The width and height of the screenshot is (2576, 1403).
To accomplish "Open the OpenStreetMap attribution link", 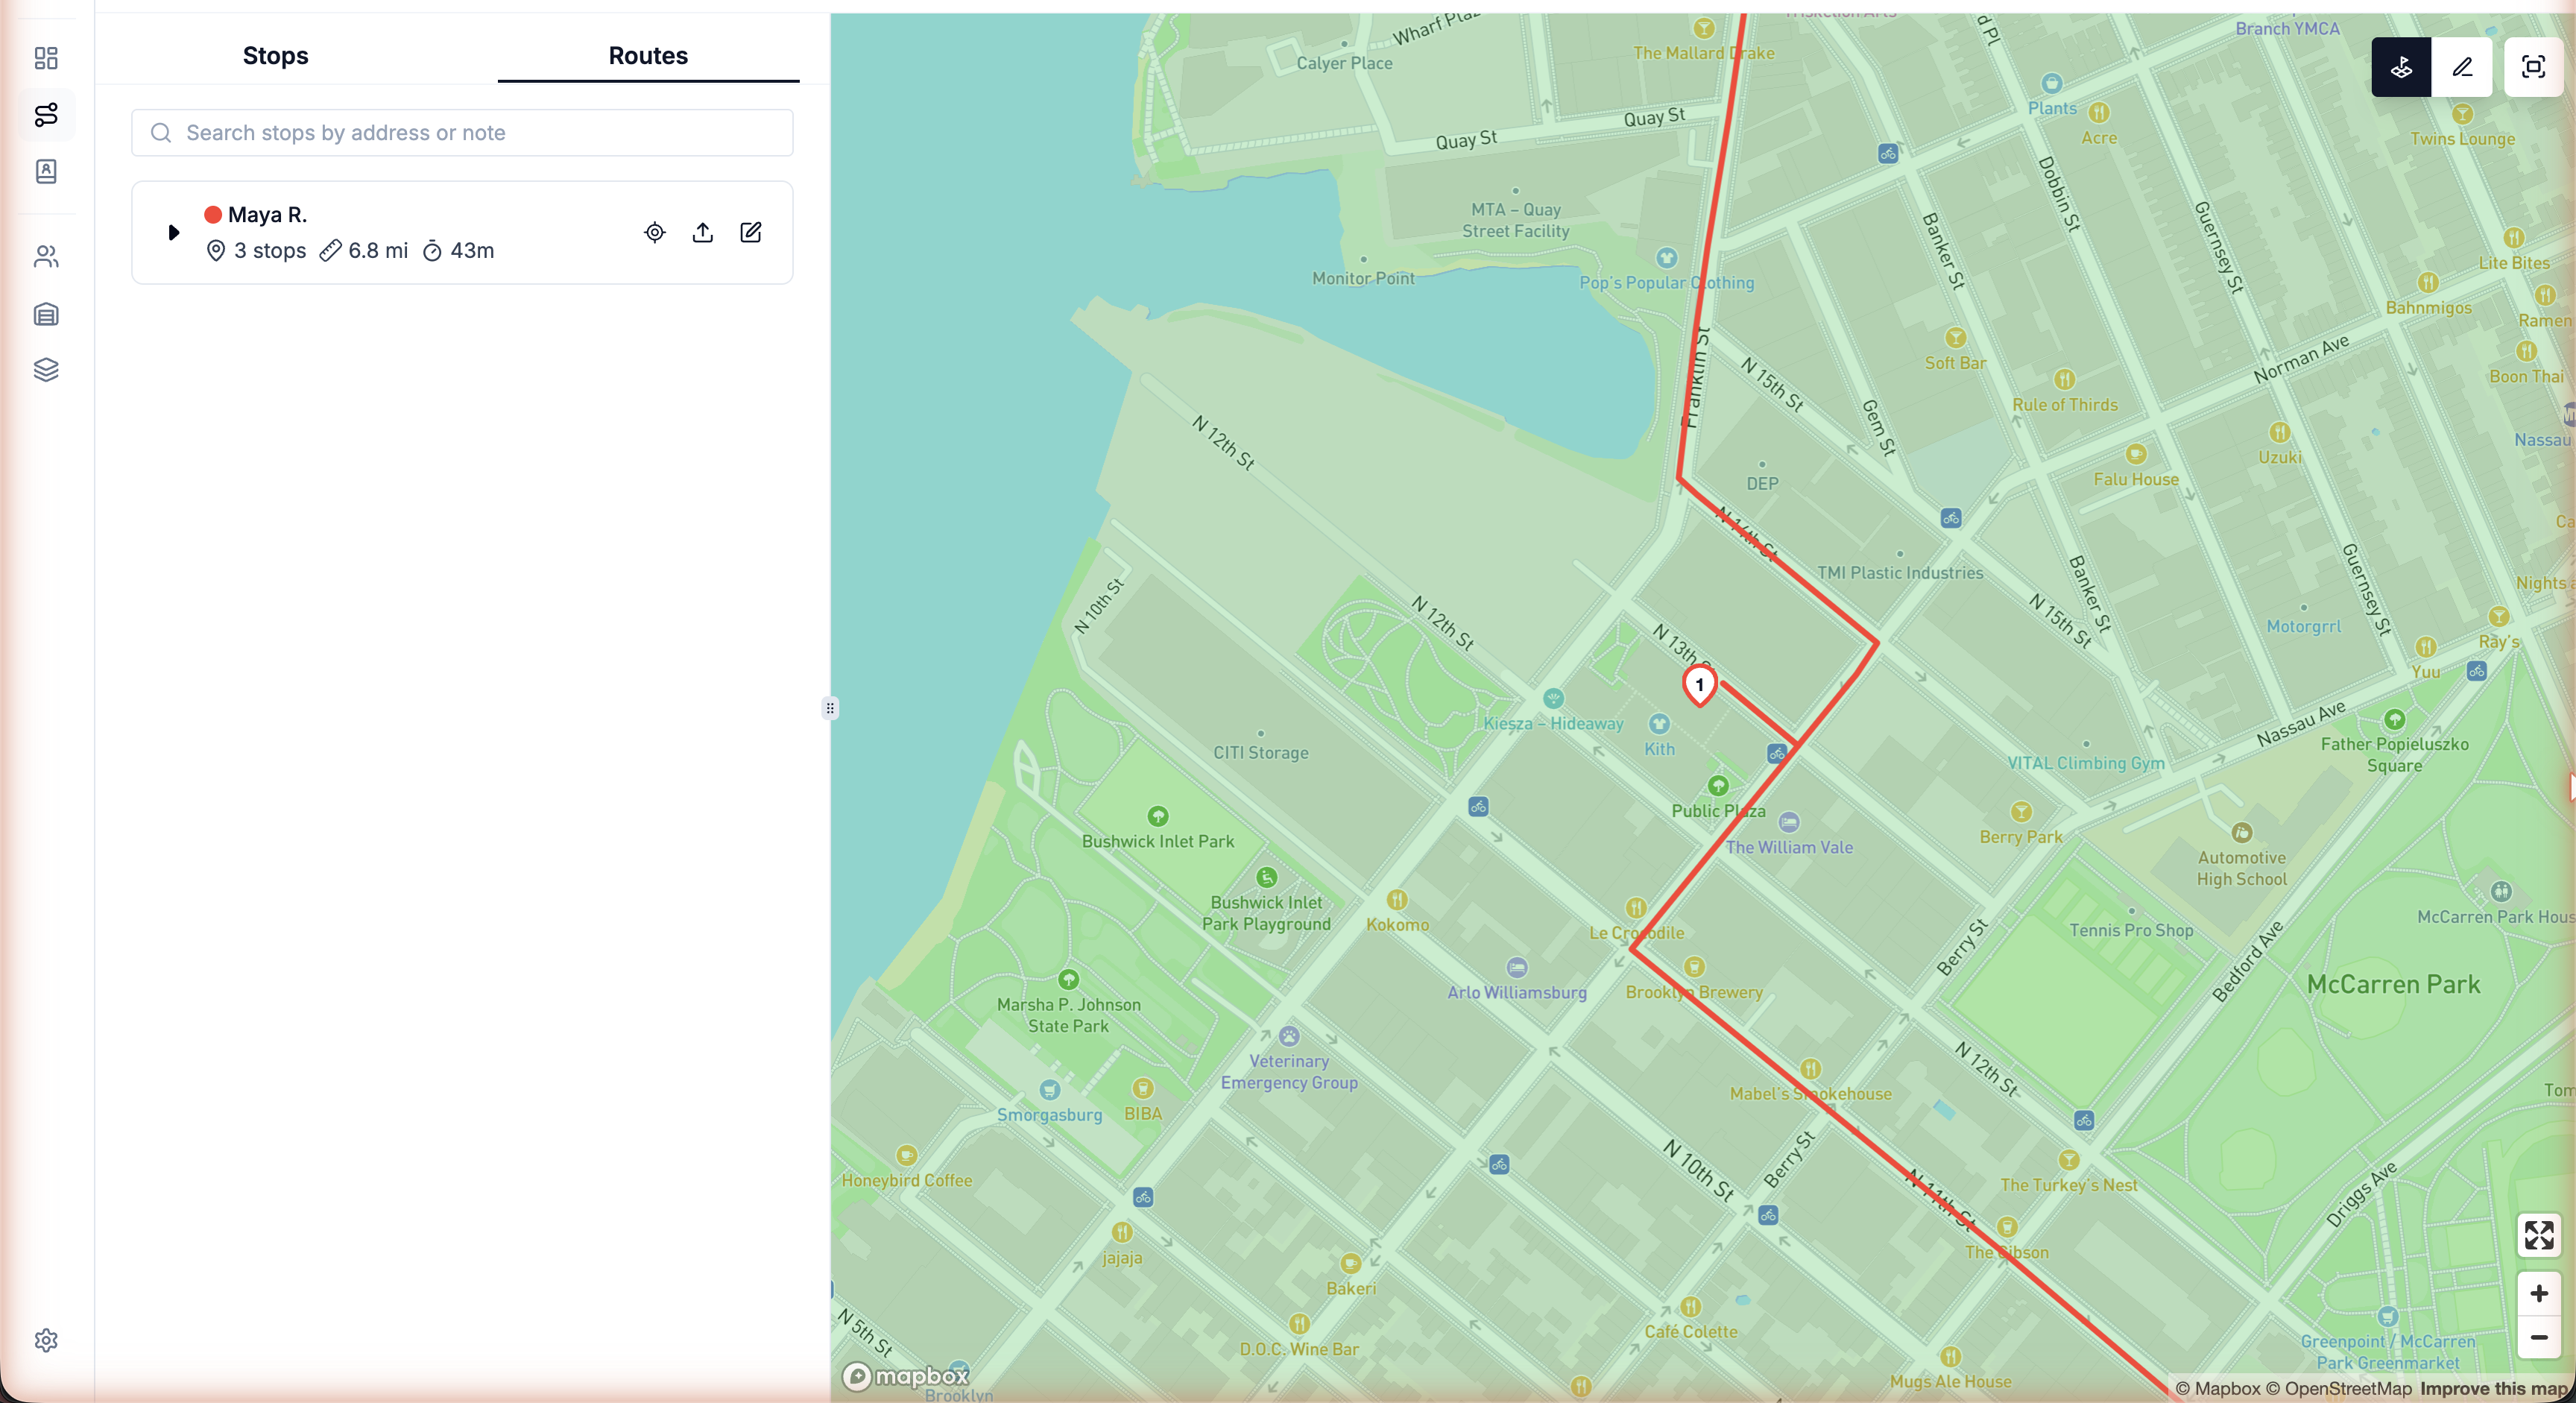I will click(x=2338, y=1388).
